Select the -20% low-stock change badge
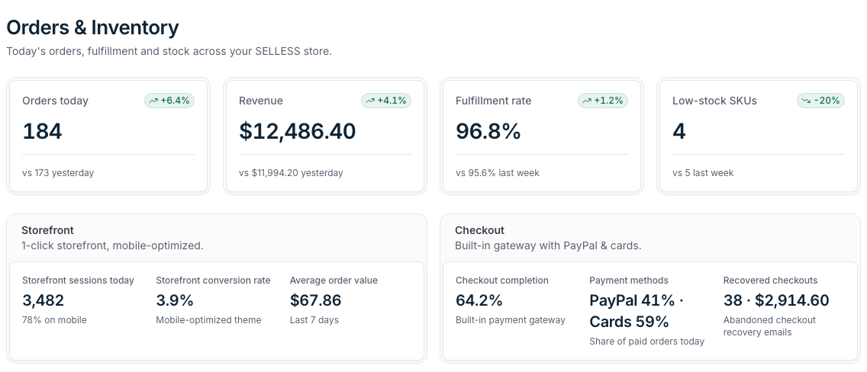Image resolution: width=867 pixels, height=372 pixels. pyautogui.click(x=820, y=101)
